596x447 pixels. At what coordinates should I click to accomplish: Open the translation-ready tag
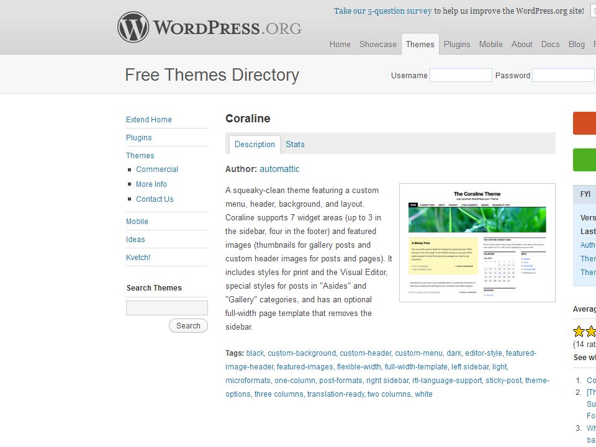[336, 394]
